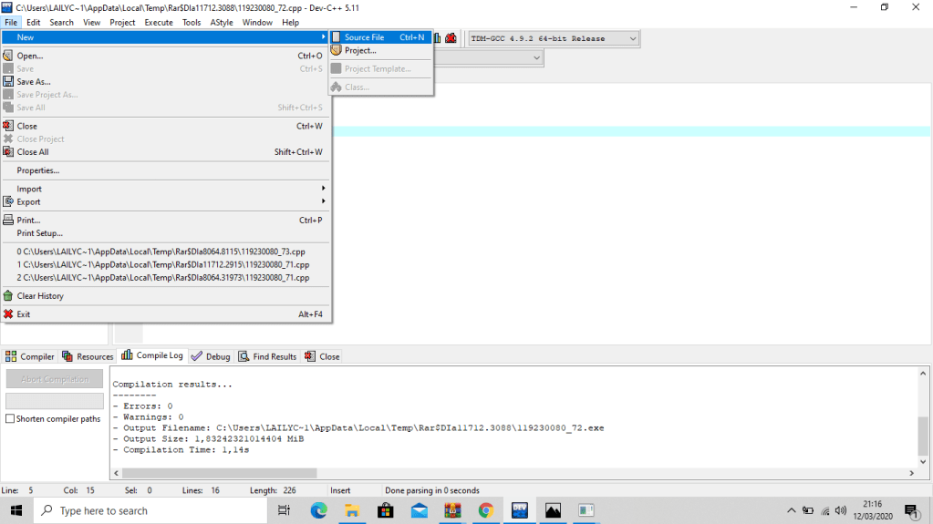This screenshot has height=524, width=933.
Task: Enable Shorten compiler paths checkbox
Action: pyautogui.click(x=10, y=419)
